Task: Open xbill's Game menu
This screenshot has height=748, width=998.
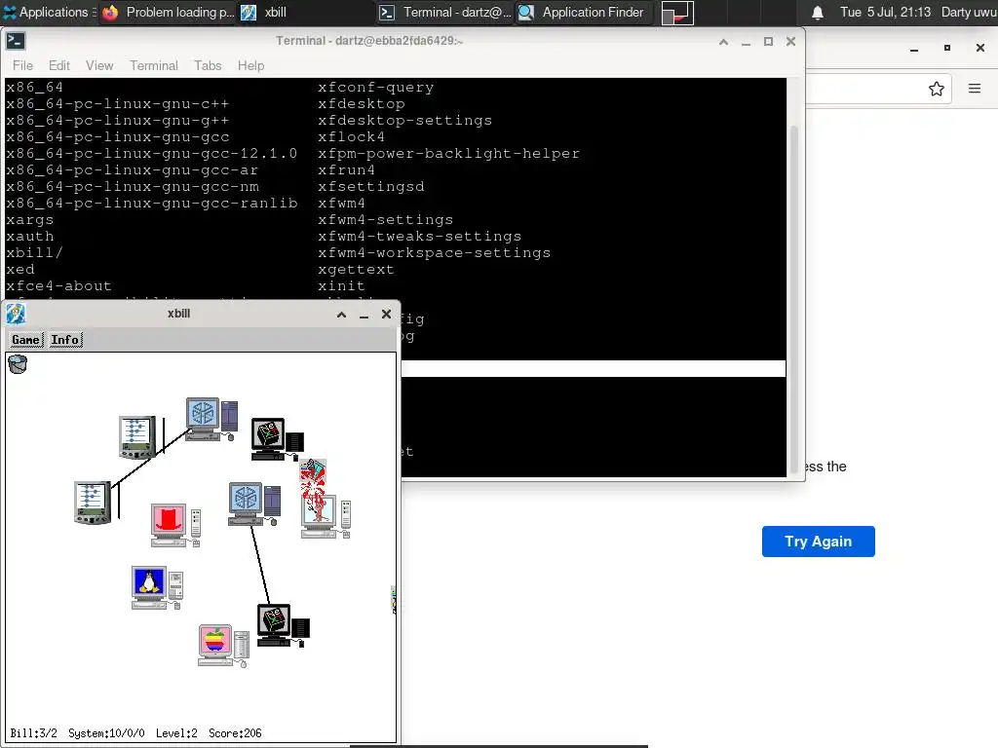Action: pos(25,340)
